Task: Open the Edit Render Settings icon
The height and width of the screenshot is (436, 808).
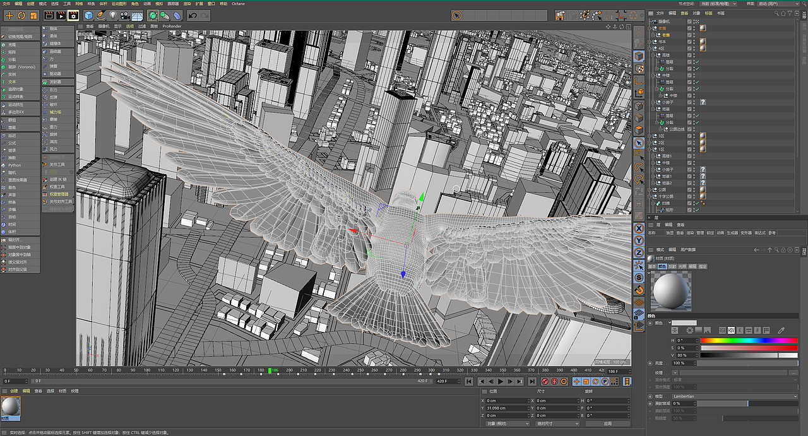Action: pos(73,15)
